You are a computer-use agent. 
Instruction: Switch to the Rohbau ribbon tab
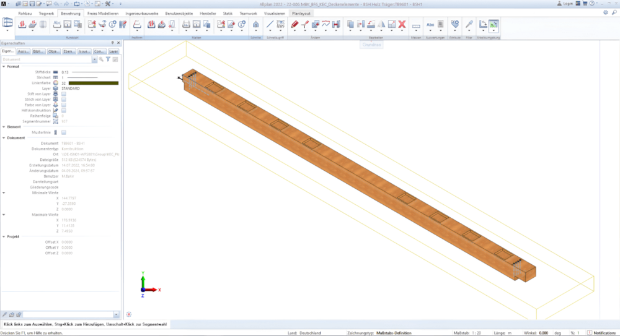click(x=25, y=12)
